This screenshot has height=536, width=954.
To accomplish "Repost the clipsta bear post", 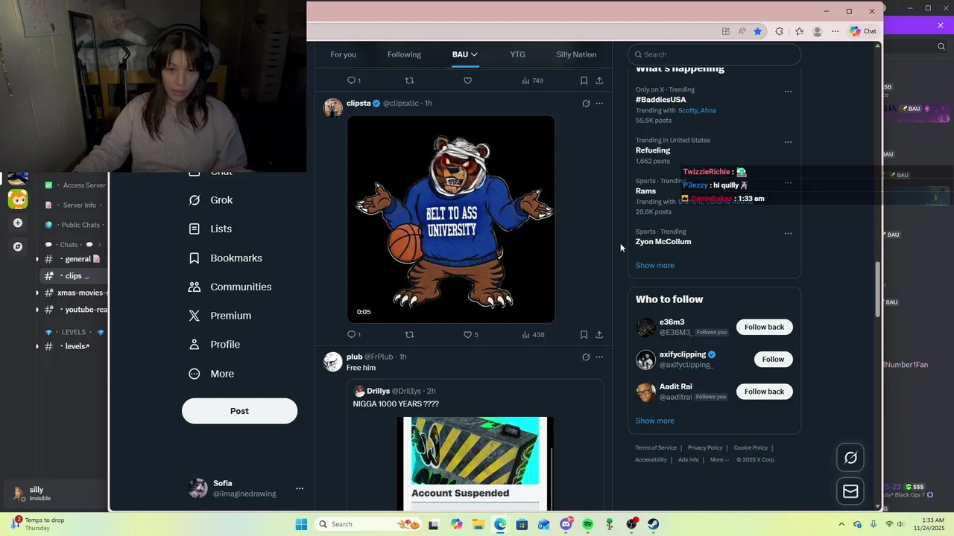I will pyautogui.click(x=409, y=335).
